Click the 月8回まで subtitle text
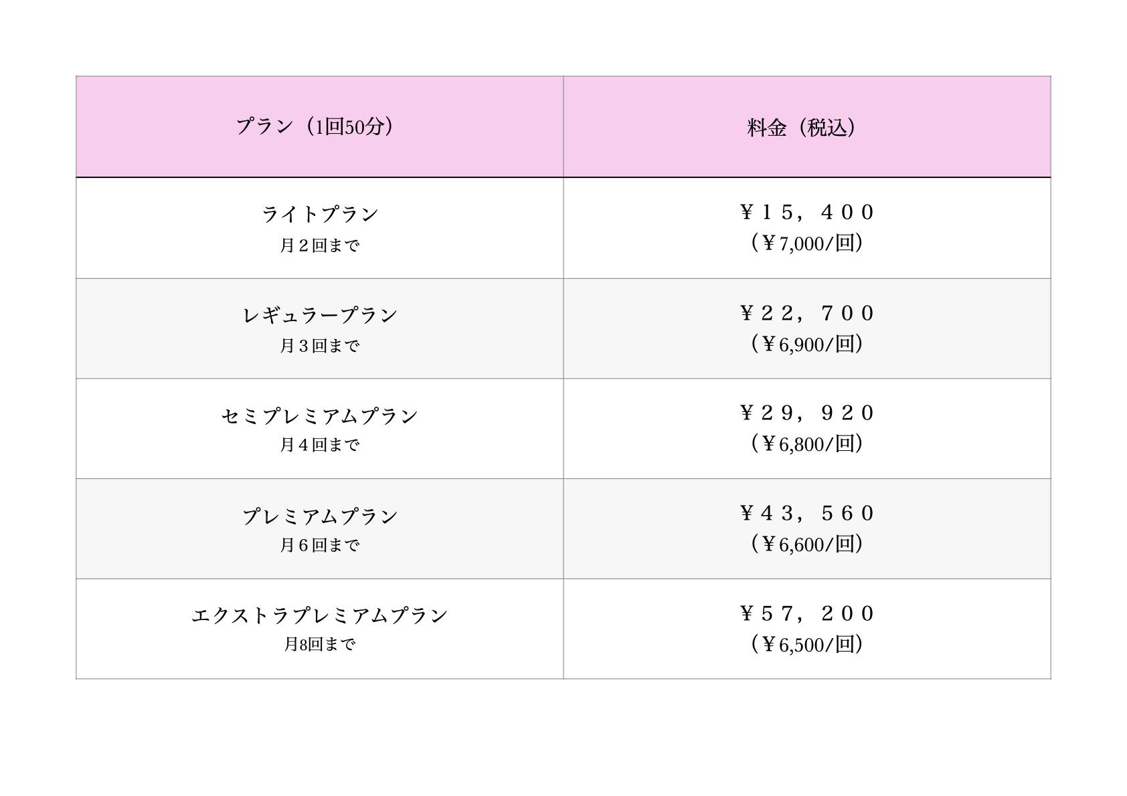 [319, 644]
